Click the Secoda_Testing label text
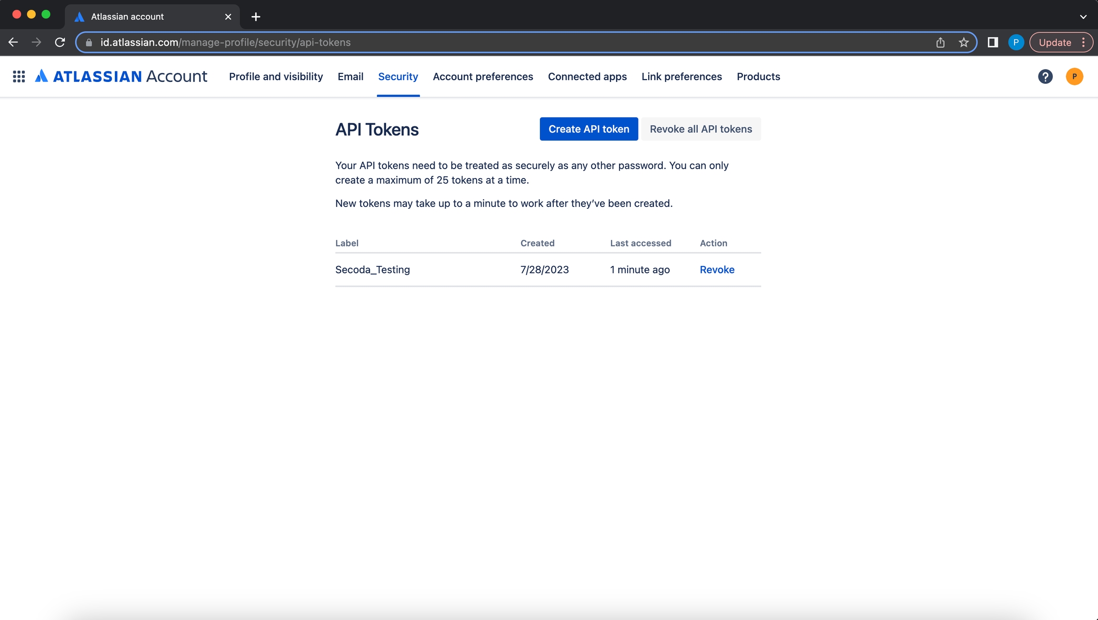The image size is (1098, 620). [372, 270]
